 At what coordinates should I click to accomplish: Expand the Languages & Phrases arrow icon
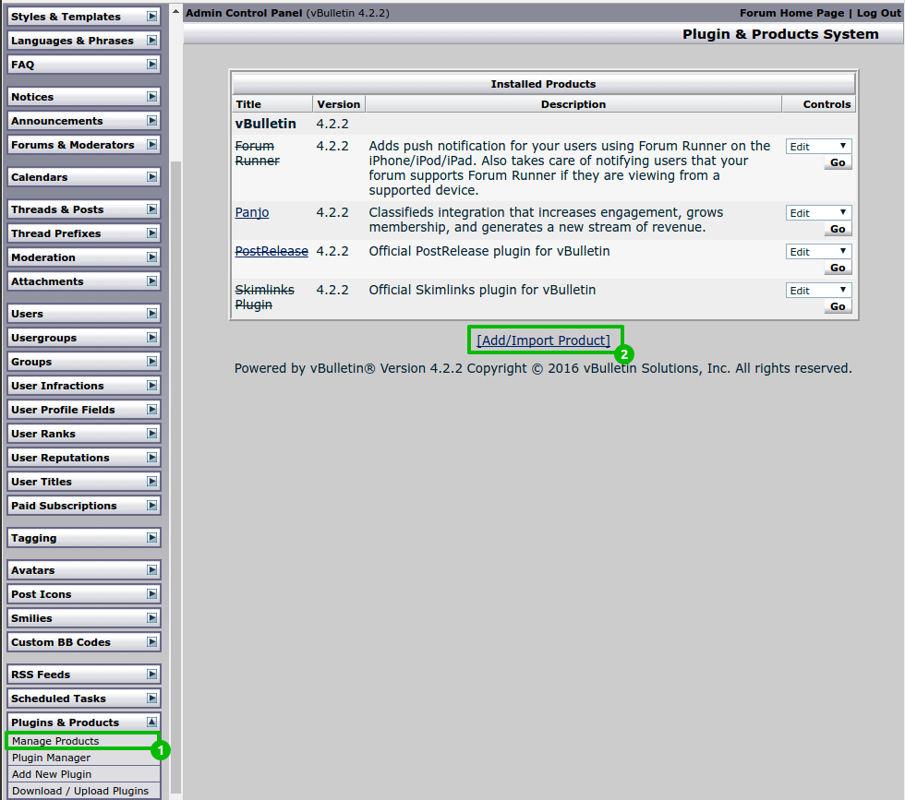pos(151,41)
